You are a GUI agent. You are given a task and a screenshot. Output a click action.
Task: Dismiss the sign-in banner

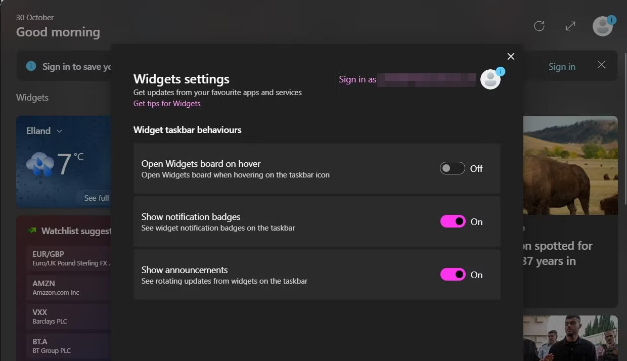pyautogui.click(x=601, y=65)
